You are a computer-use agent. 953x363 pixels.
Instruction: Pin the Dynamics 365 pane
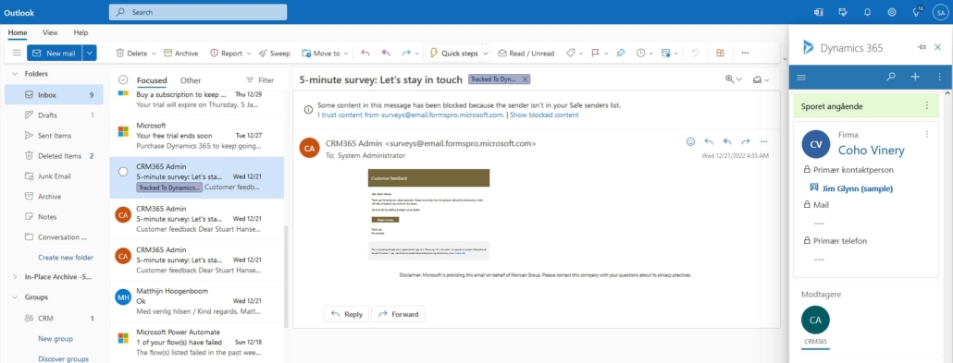click(922, 47)
